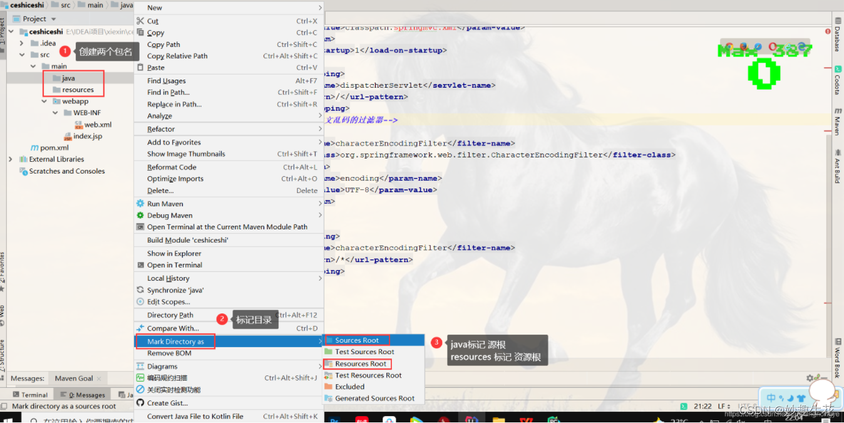
Task: Select the java folder in tree
Action: (68, 78)
